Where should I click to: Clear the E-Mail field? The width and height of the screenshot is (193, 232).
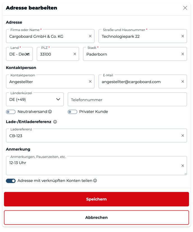coord(183,82)
